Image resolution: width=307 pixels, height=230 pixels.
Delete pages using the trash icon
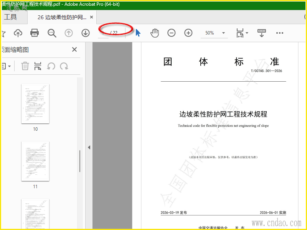coord(25,66)
